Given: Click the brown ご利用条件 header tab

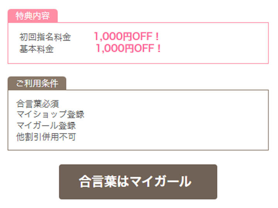Looking at the screenshot, I should [x=37, y=83].
